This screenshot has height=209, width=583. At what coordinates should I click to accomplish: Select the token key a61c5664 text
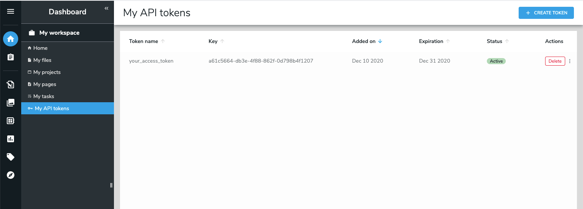[x=261, y=61]
